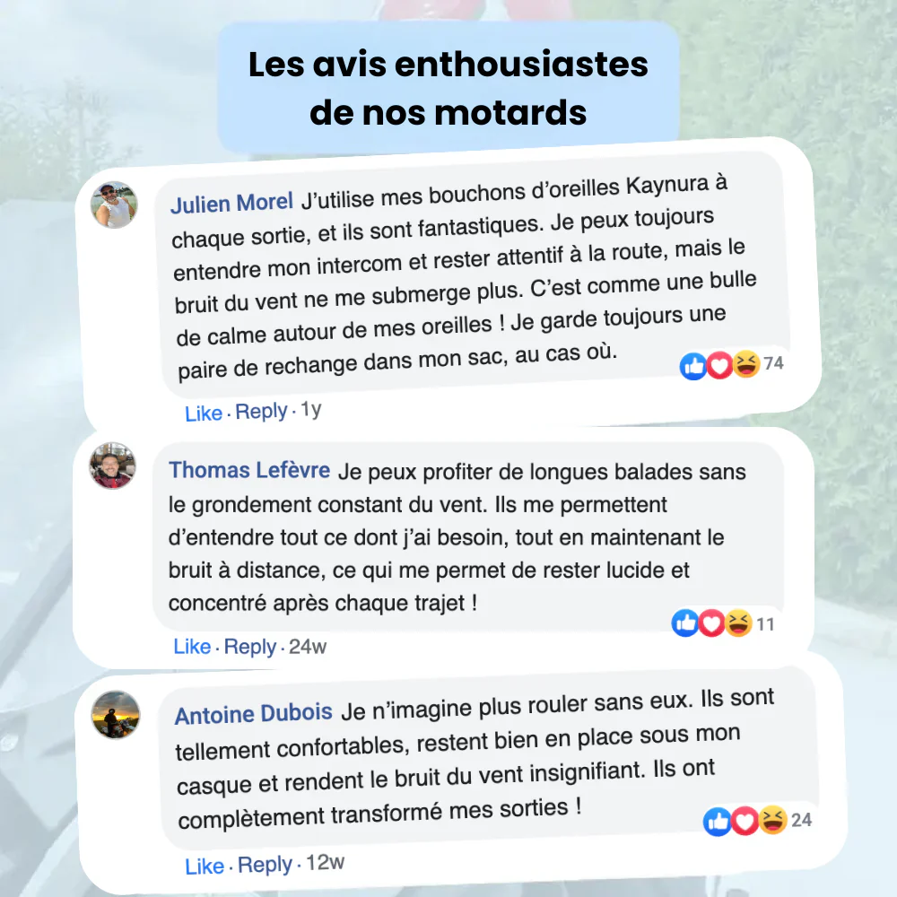Like Julien Morel's comment
This screenshot has width=897, height=897.
[x=203, y=413]
